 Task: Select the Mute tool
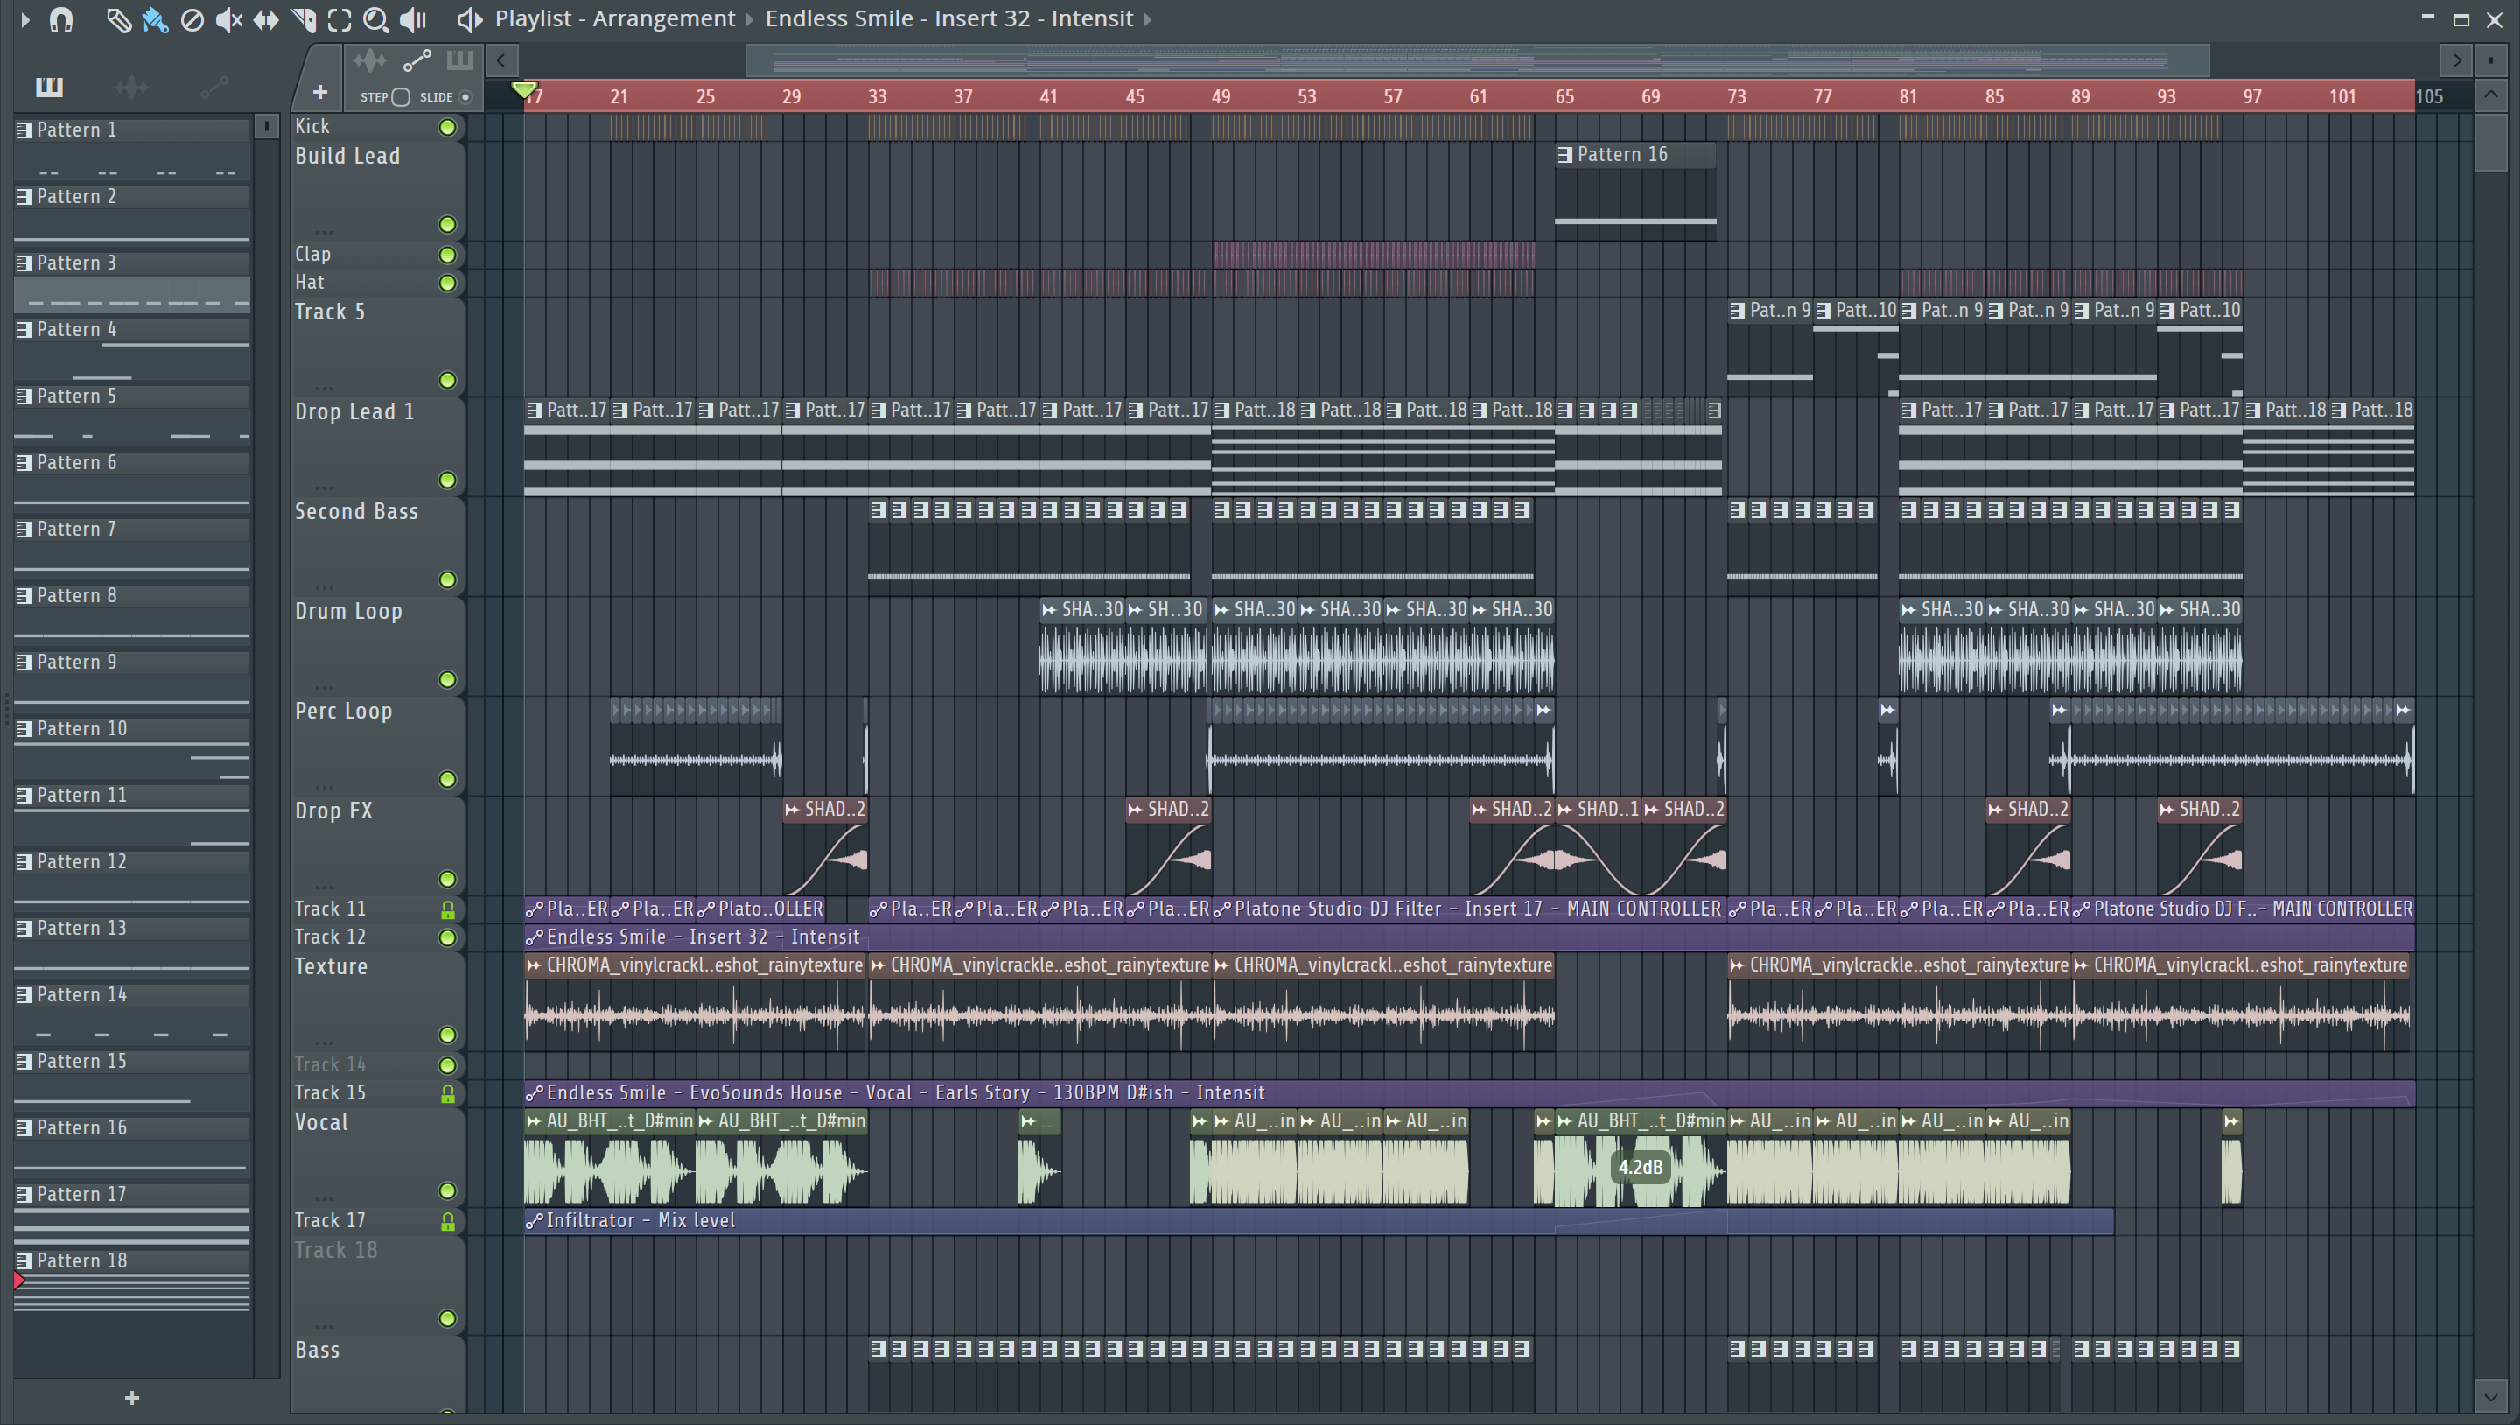[227, 18]
